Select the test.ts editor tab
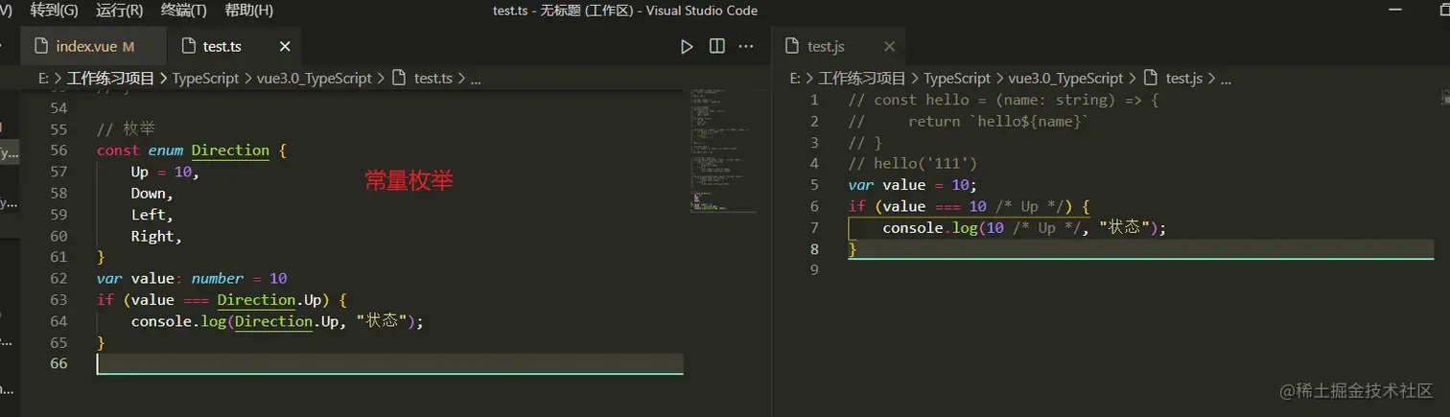 pos(233,46)
